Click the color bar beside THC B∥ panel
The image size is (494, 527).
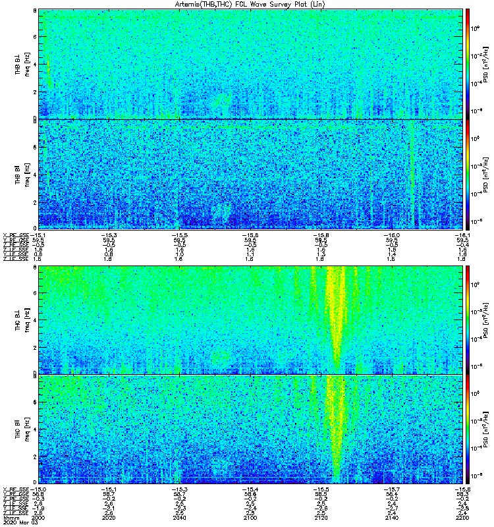[x=468, y=430]
